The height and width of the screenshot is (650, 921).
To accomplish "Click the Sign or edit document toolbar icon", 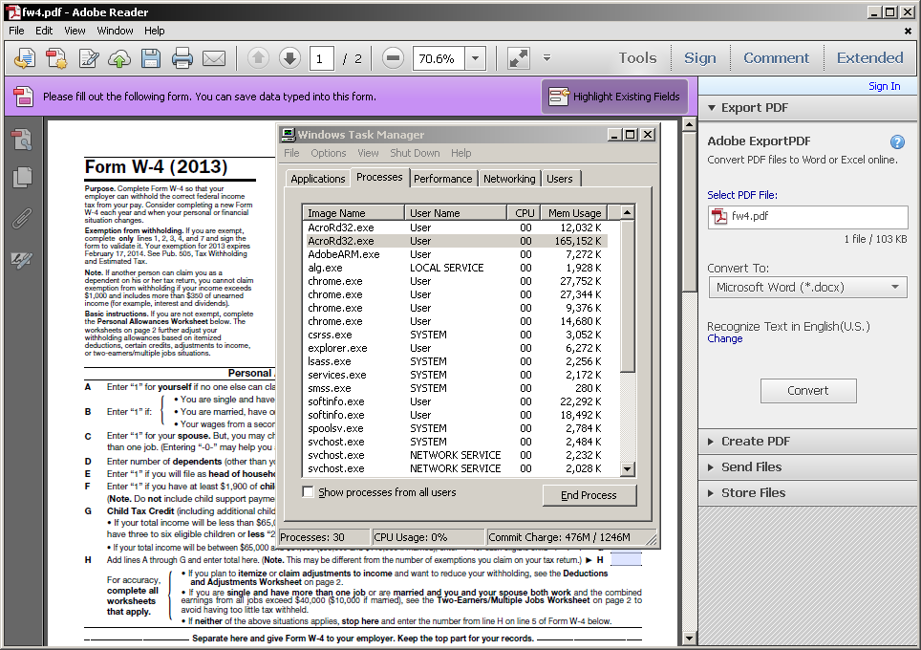I will [x=88, y=58].
